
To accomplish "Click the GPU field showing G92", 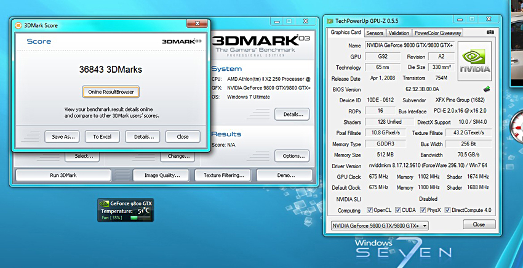I will pyautogui.click(x=383, y=56).
